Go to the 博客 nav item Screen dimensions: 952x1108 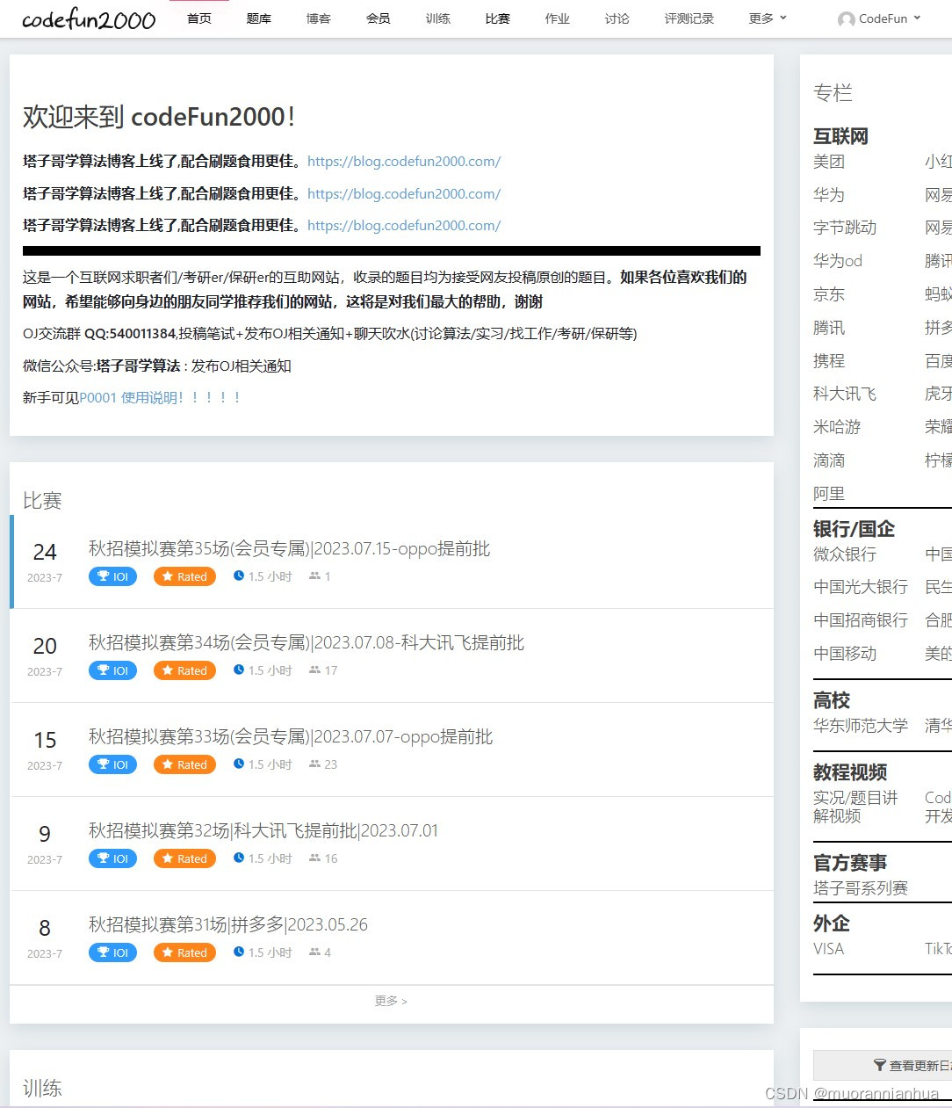[x=319, y=18]
